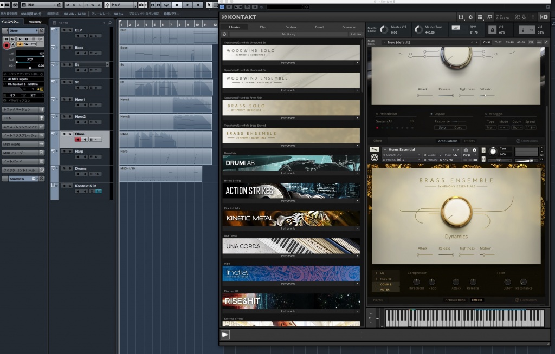Solo the Horn2 track

point(70,117)
